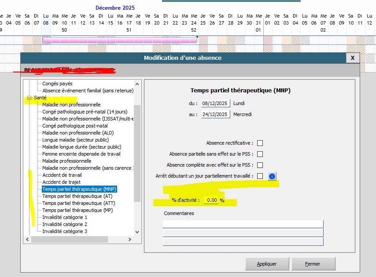Click the absence list scroll-up arrow
This screenshot has width=376, height=277.
pos(137,84)
